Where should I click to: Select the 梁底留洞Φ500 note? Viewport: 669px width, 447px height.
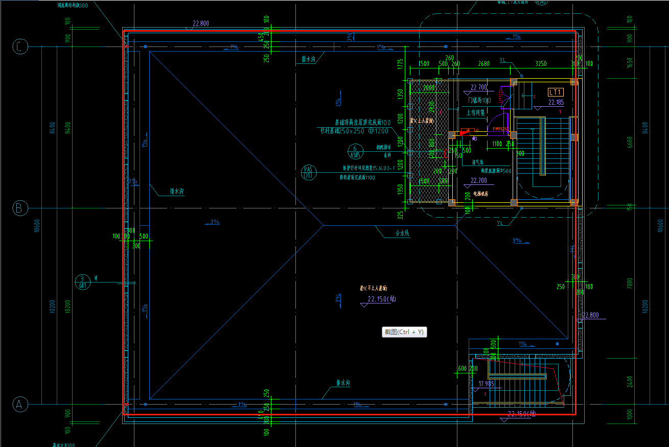[x=496, y=171]
